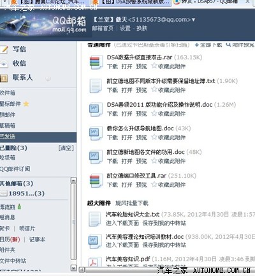
Task: Click the 写信 compose mail pencil icon
Action: pos(4,49)
